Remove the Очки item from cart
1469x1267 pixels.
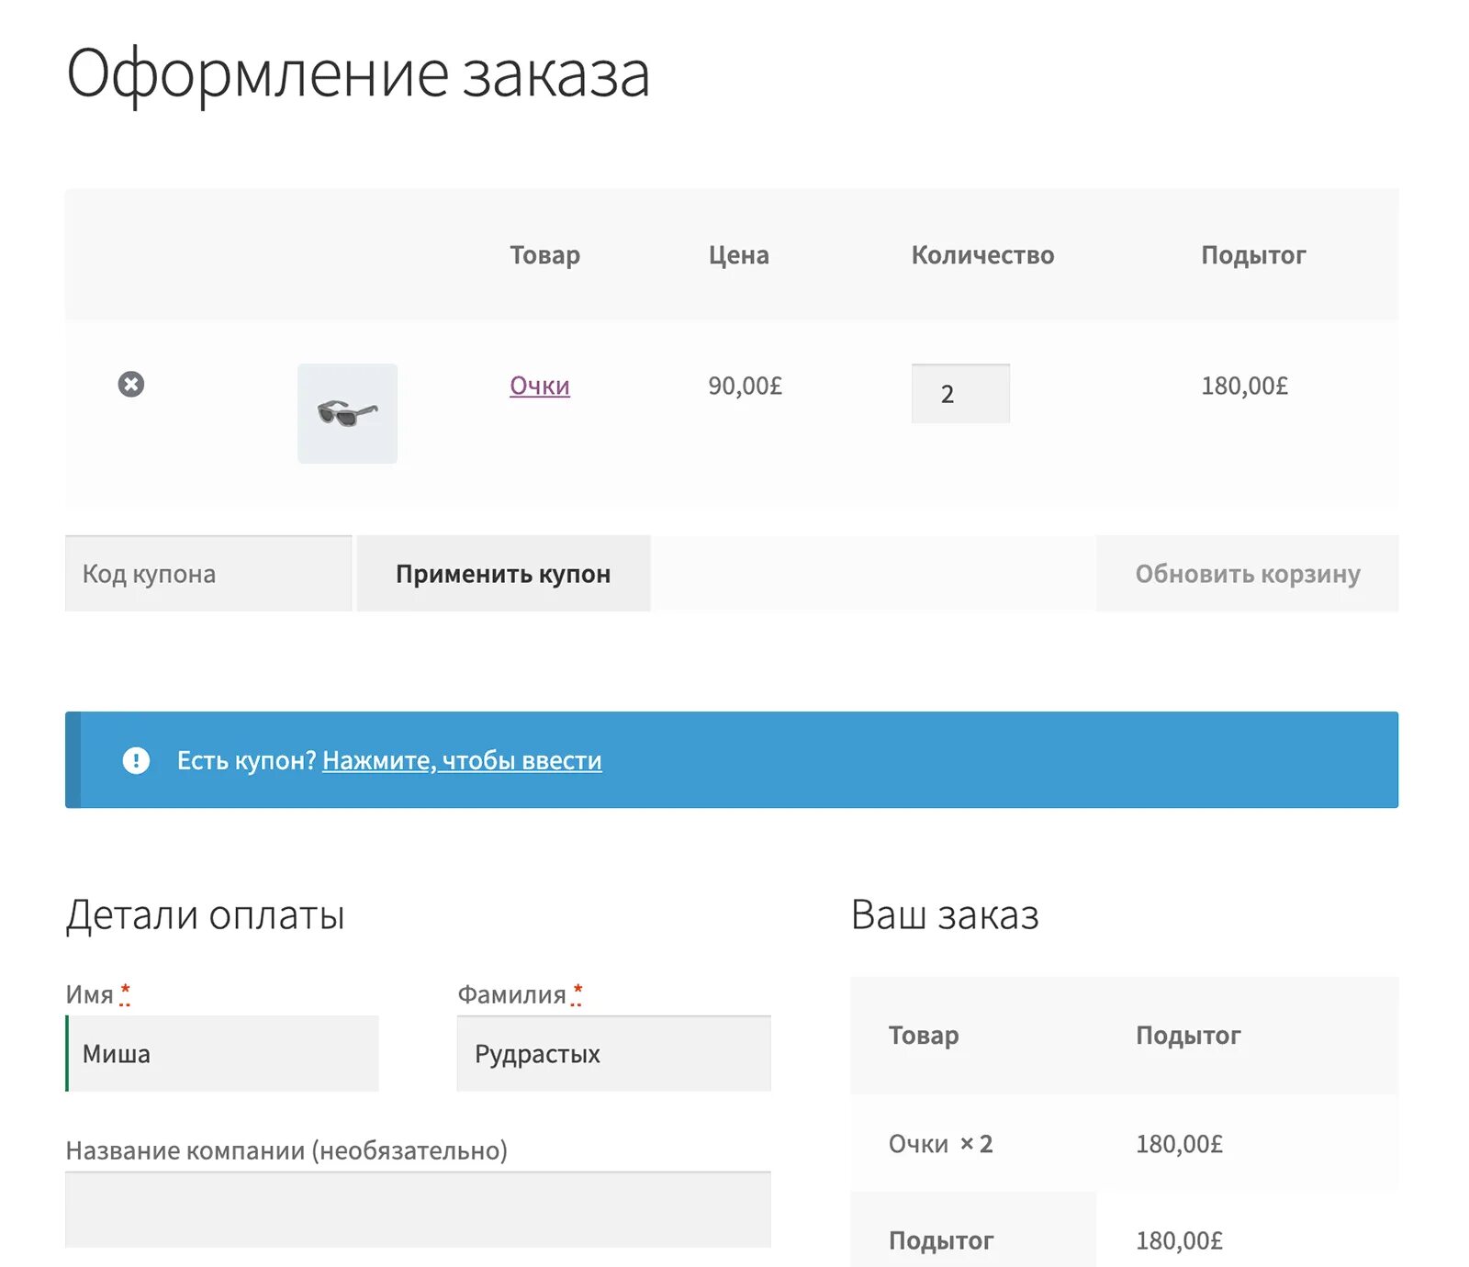pos(131,384)
